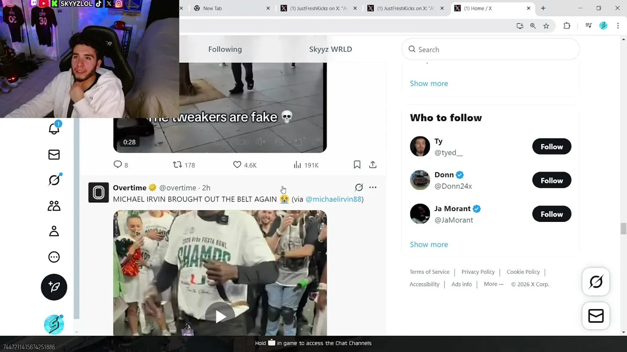Screen dimensions: 627x352
Task: Open the @michaelirvin88 mention link
Action: 334,199
